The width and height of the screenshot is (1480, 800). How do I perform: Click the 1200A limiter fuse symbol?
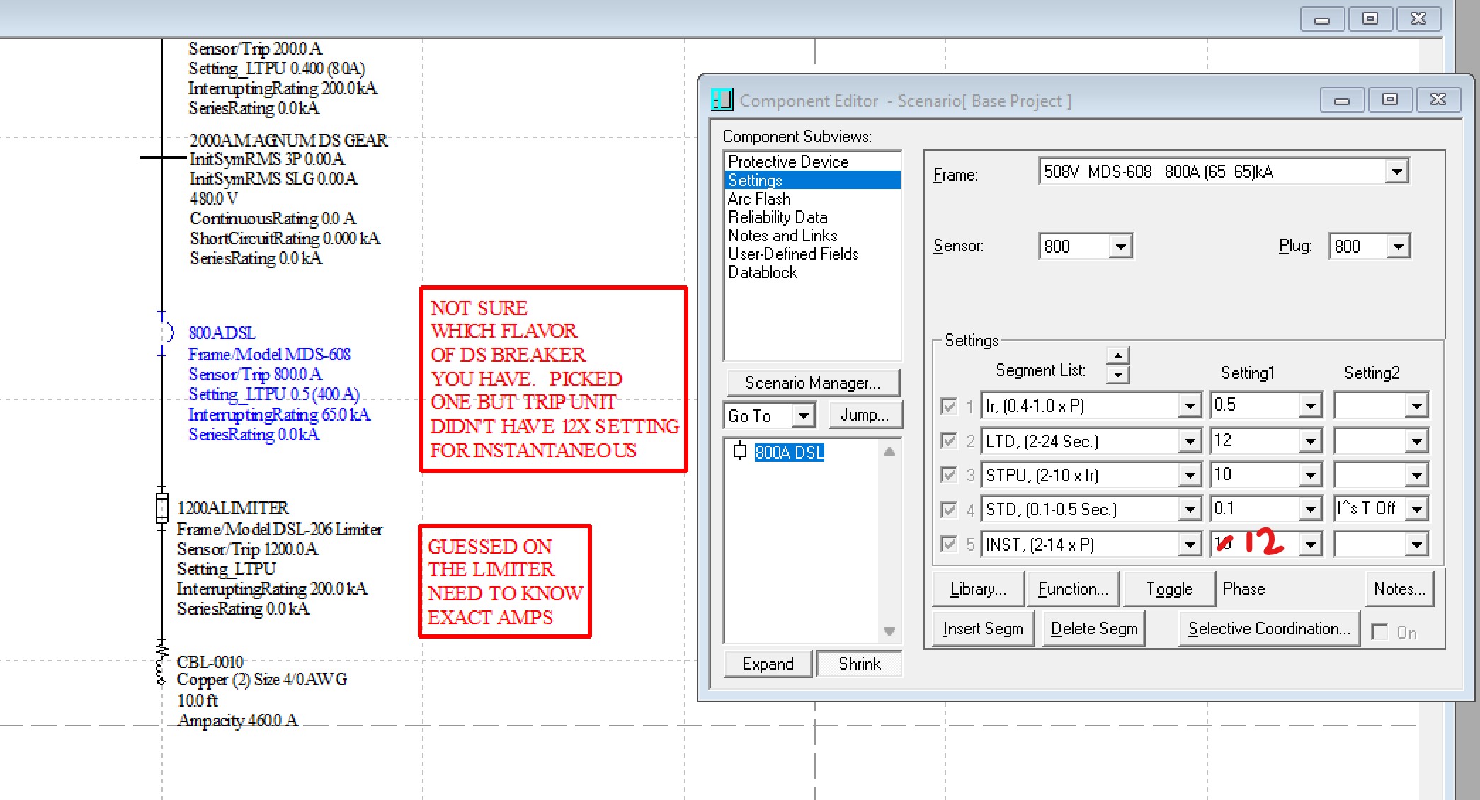(162, 508)
